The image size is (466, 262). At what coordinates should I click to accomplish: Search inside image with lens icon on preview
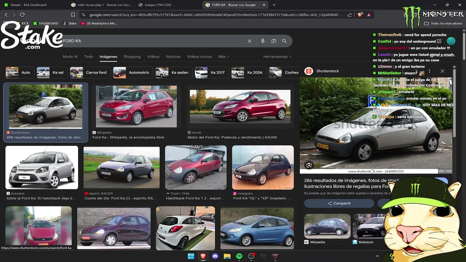pyautogui.click(x=309, y=165)
